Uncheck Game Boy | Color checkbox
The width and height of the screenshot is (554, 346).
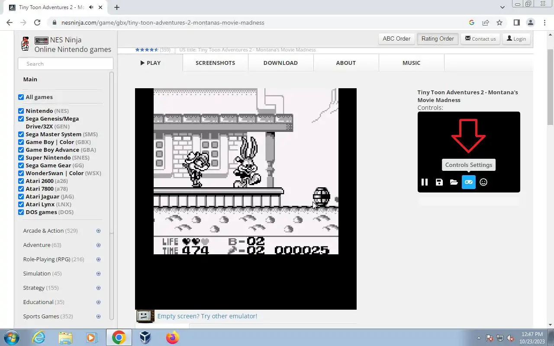21,142
